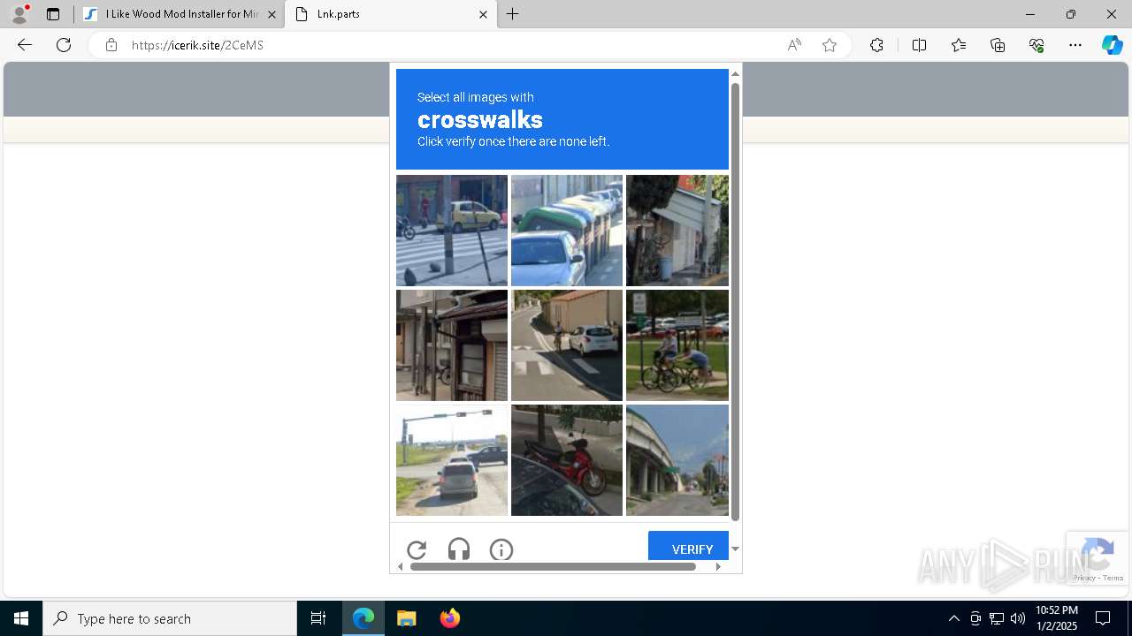This screenshot has width=1132, height=636.
Task: Open Collections icon
Action: (998, 45)
